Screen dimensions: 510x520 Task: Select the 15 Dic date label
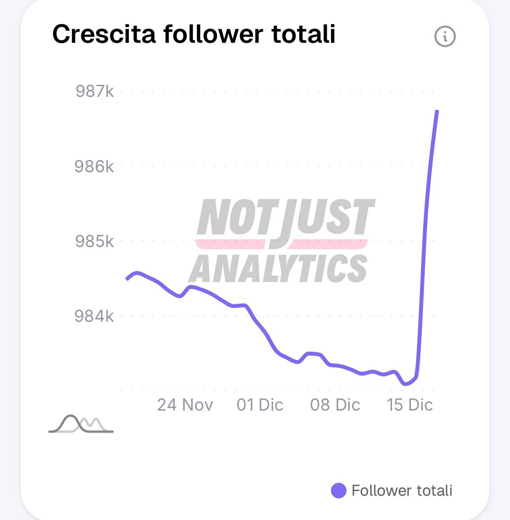[x=410, y=405]
